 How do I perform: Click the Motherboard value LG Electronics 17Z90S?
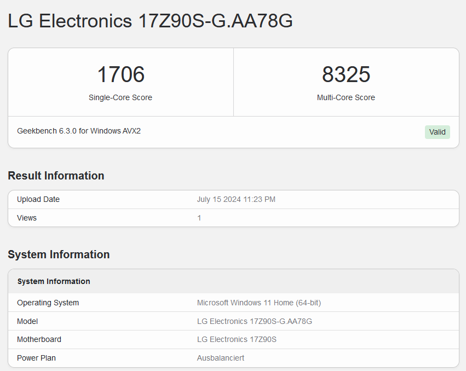pos(237,339)
